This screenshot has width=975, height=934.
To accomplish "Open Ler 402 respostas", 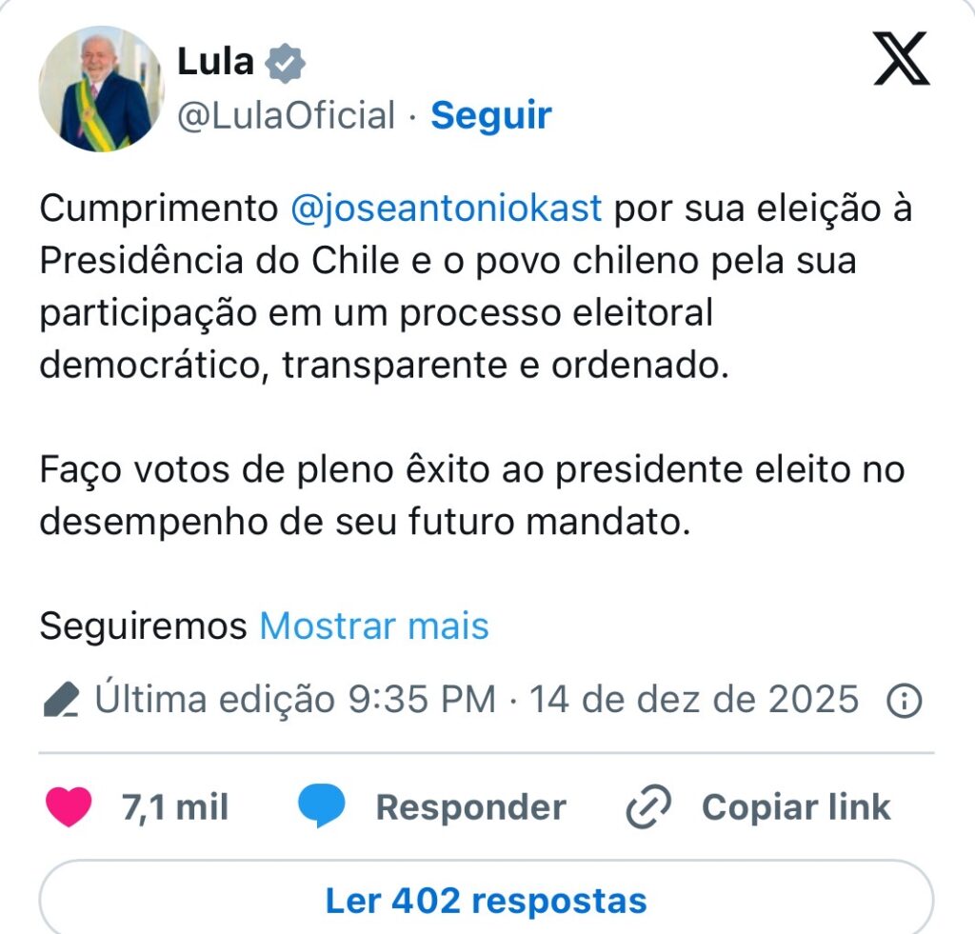I will (486, 900).
